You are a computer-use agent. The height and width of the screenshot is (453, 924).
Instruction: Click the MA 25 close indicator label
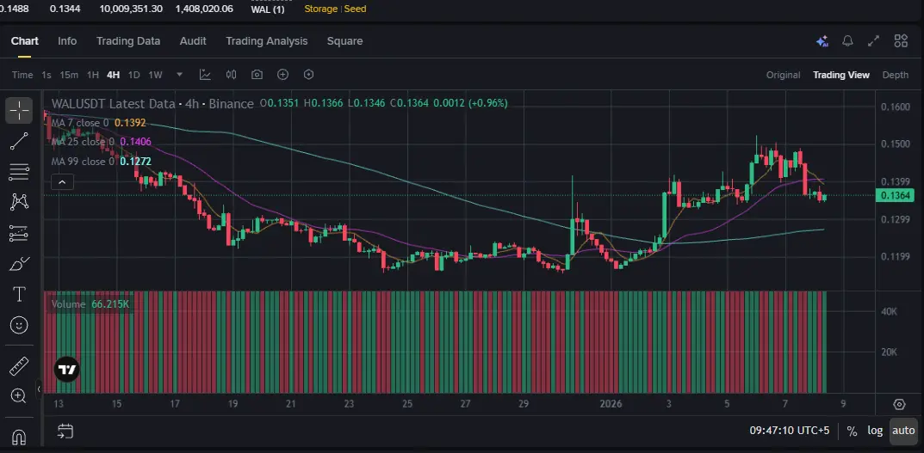pos(83,142)
